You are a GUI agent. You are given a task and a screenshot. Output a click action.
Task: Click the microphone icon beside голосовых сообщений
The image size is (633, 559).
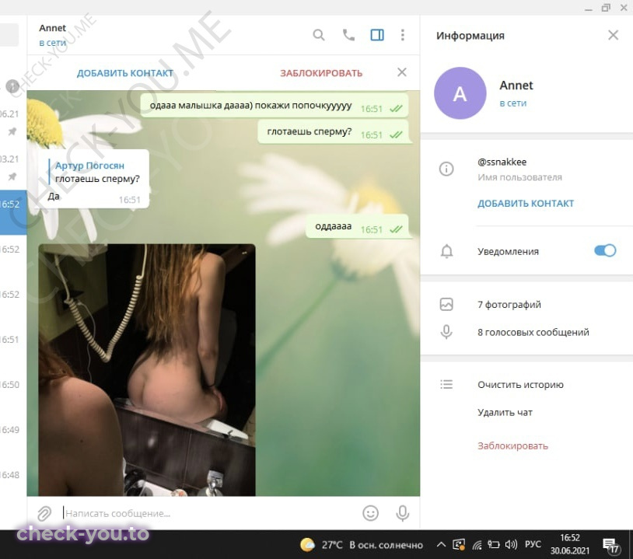coord(446,332)
